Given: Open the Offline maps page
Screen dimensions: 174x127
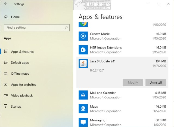Looking at the screenshot, I should click(x=20, y=74).
